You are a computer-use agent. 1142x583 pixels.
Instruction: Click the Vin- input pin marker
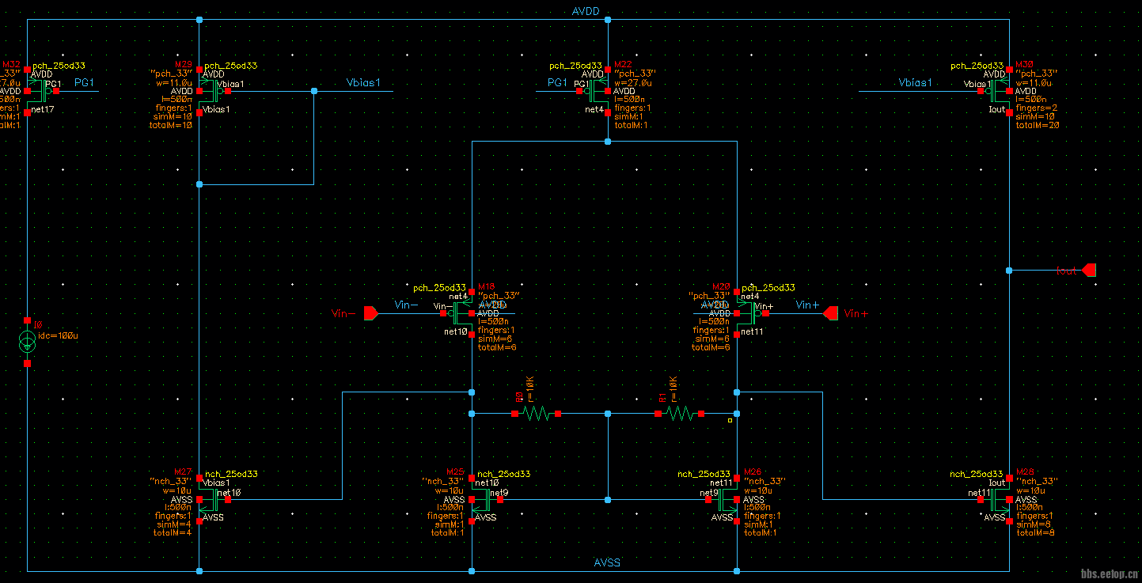pyautogui.click(x=370, y=313)
